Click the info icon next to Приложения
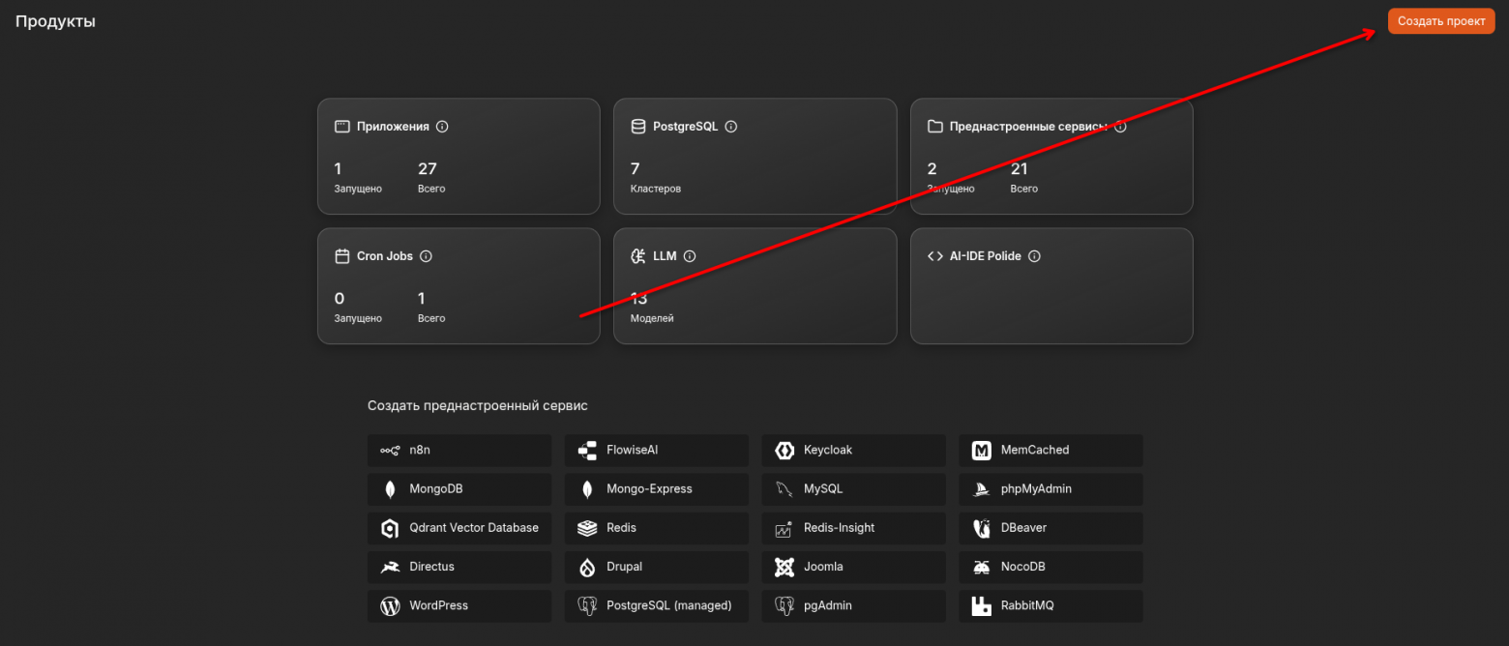Viewport: 1509px width, 646px height. pyautogui.click(x=442, y=127)
